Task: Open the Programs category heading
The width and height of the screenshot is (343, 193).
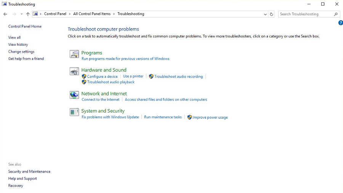Action: coord(91,53)
